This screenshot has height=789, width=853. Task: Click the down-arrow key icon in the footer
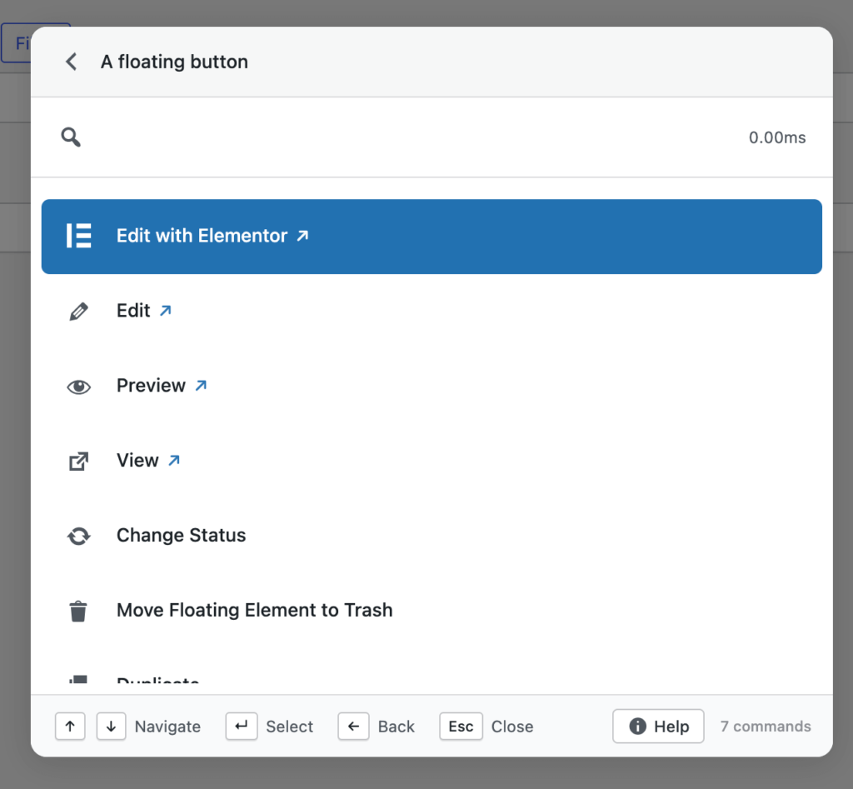[x=111, y=726]
